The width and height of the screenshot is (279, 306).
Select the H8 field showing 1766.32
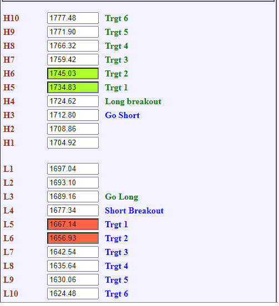[73, 46]
